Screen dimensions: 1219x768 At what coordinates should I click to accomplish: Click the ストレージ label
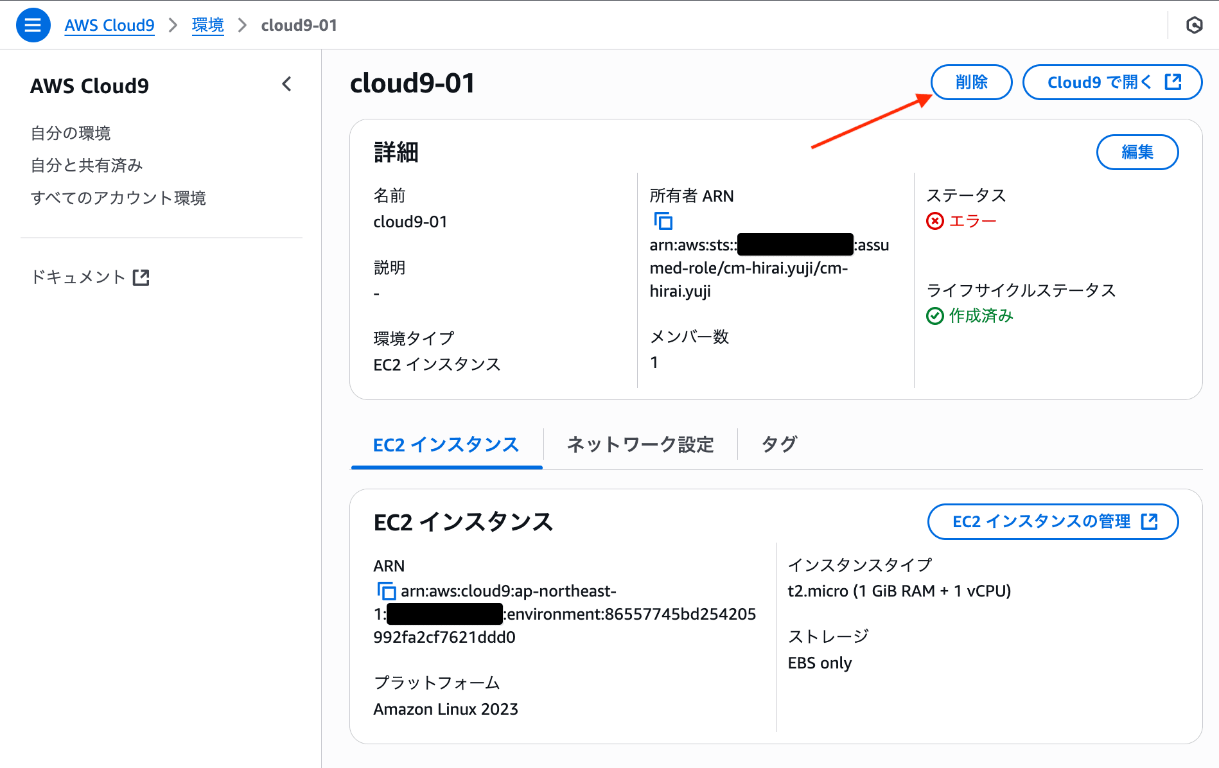point(828,636)
